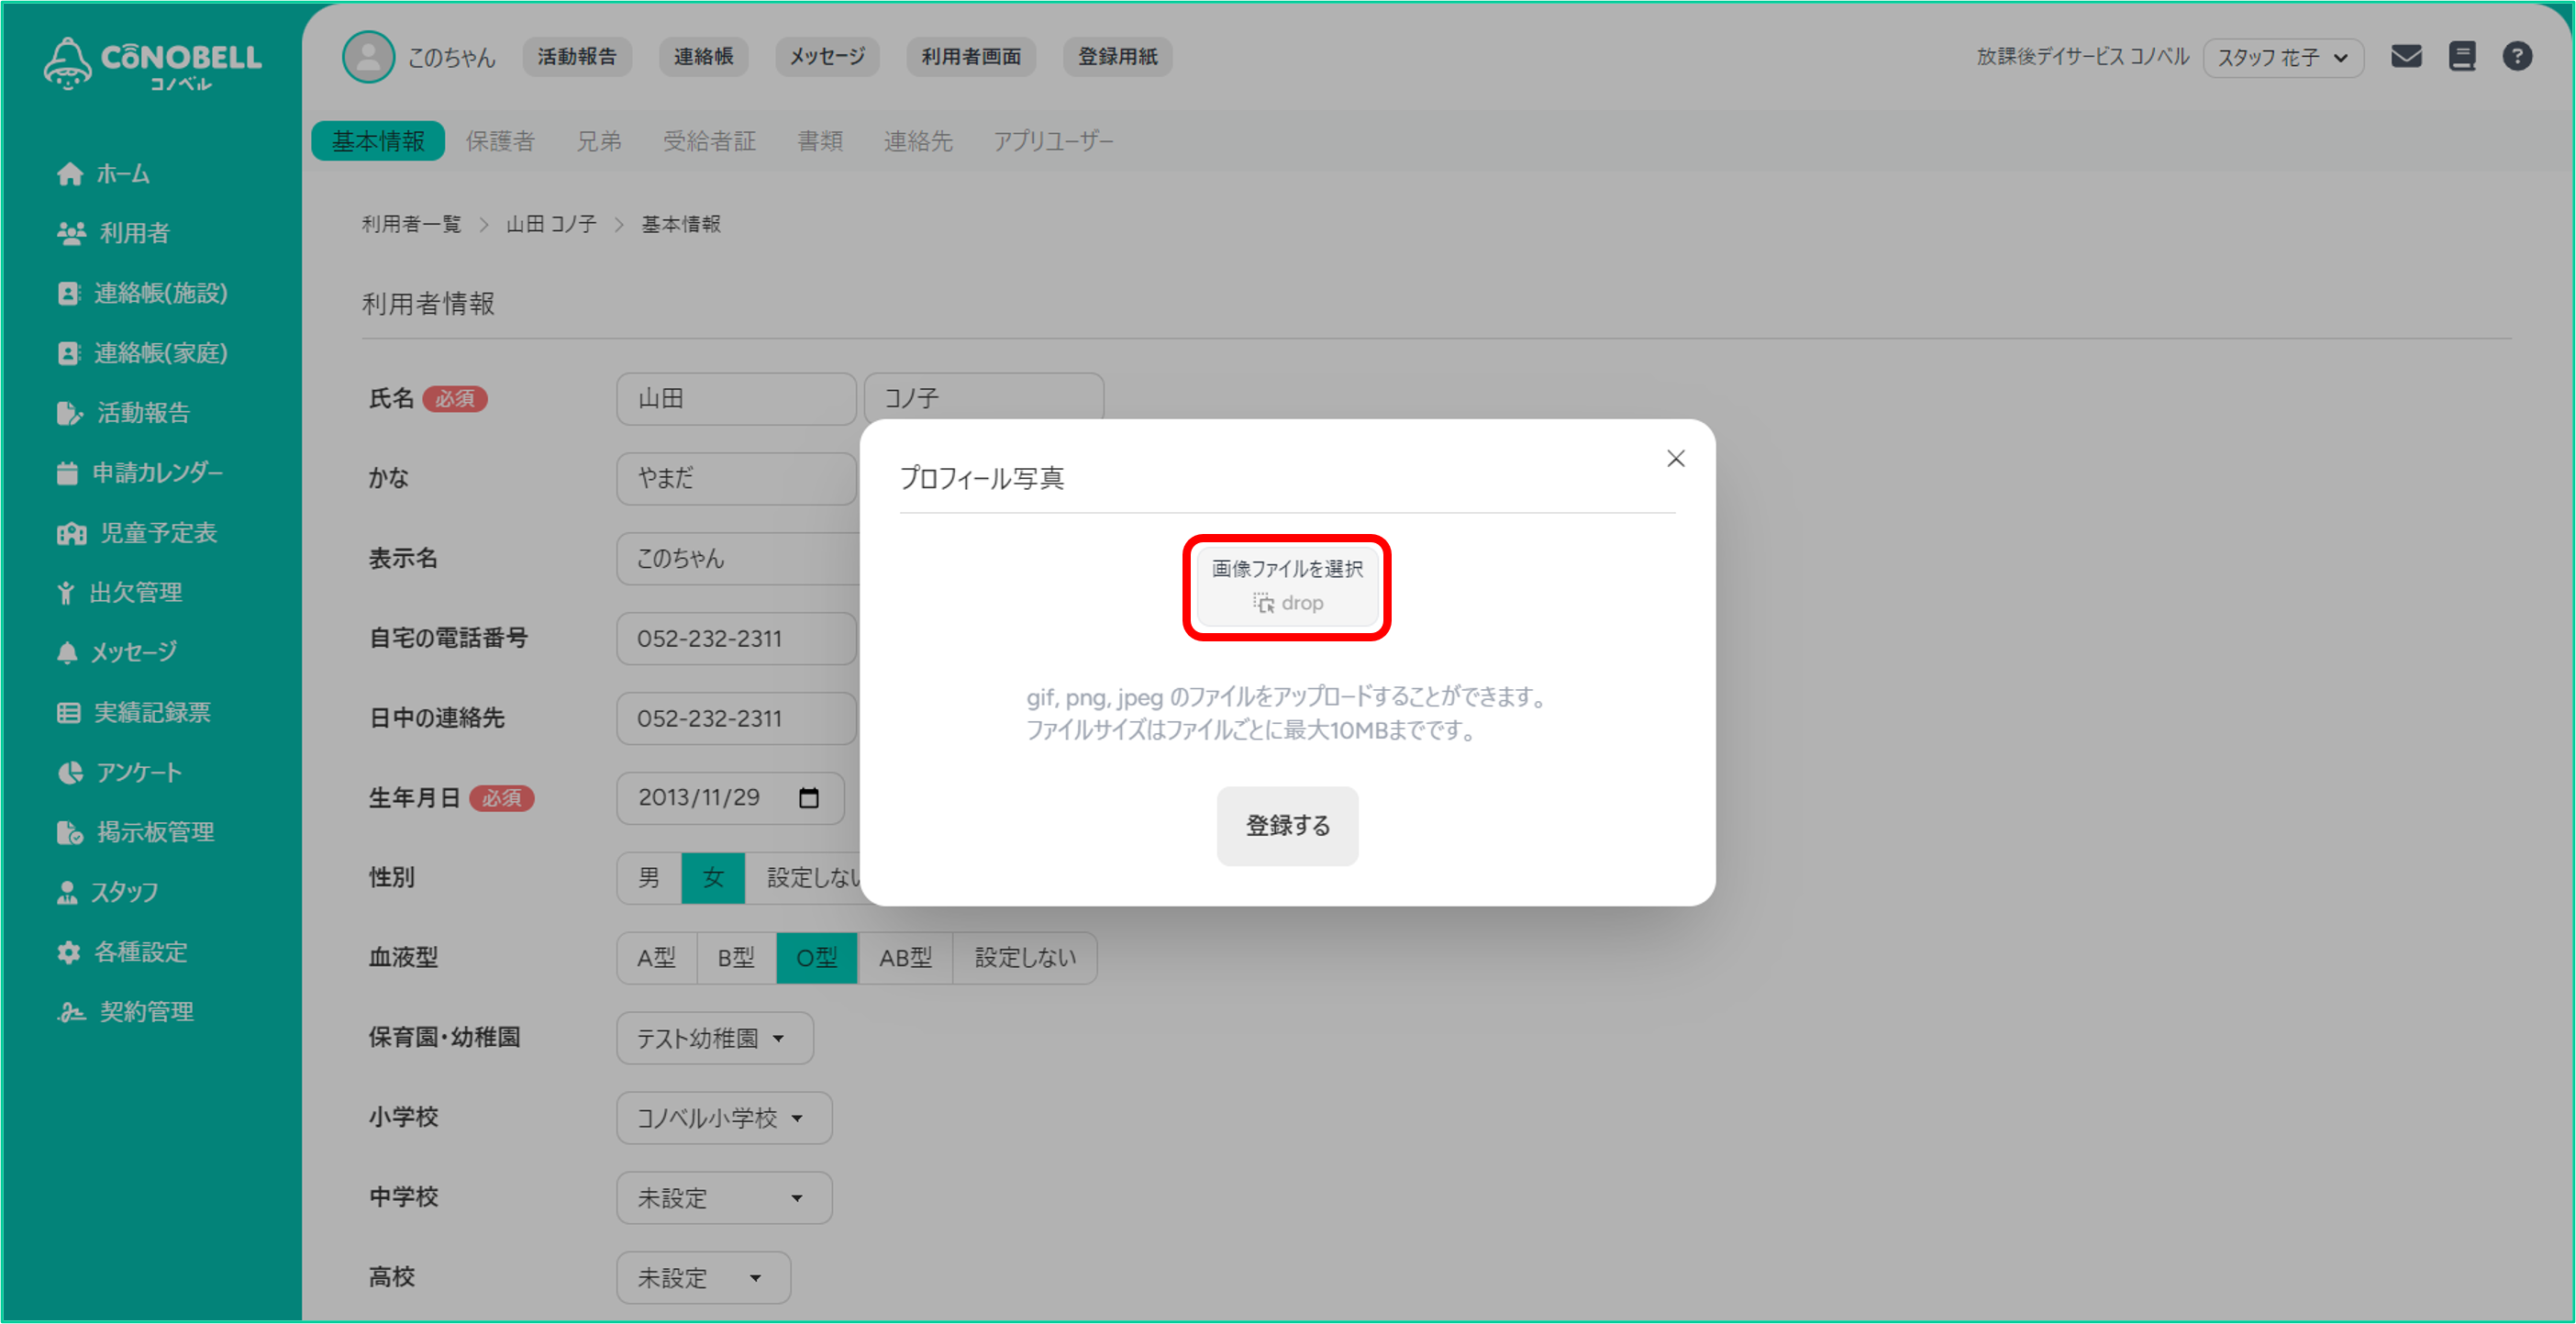
Task: Switch to the 保護者 tab
Action: click(500, 141)
